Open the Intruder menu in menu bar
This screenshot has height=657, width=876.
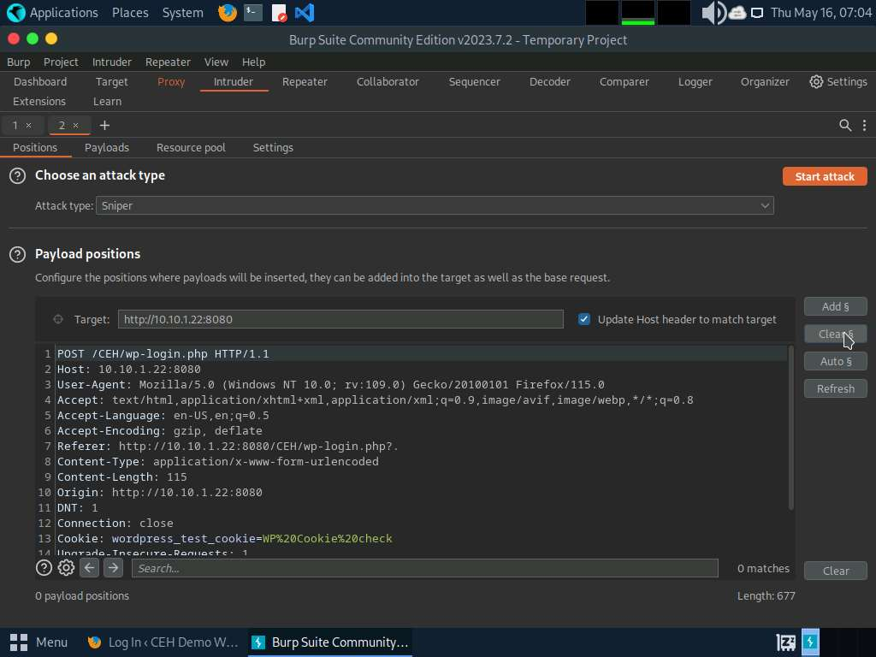111,62
